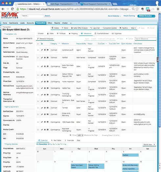Image resolution: width=161 pixels, height=172 pixels.
Task: Open the Events/Activities sub-tab
Action: tap(102, 33)
